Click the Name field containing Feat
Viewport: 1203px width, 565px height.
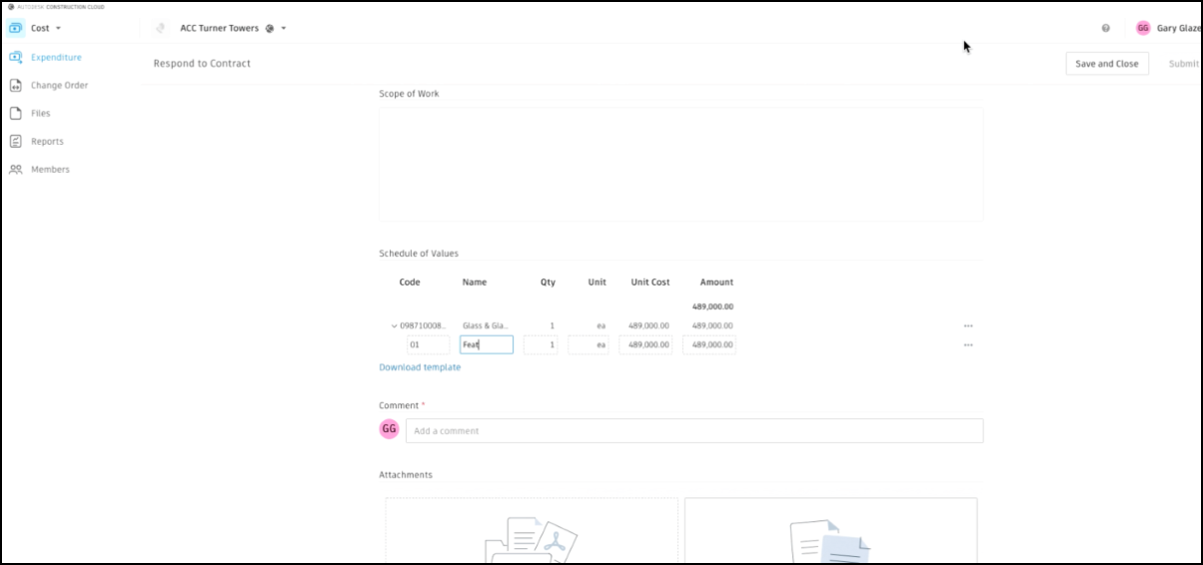coord(487,344)
